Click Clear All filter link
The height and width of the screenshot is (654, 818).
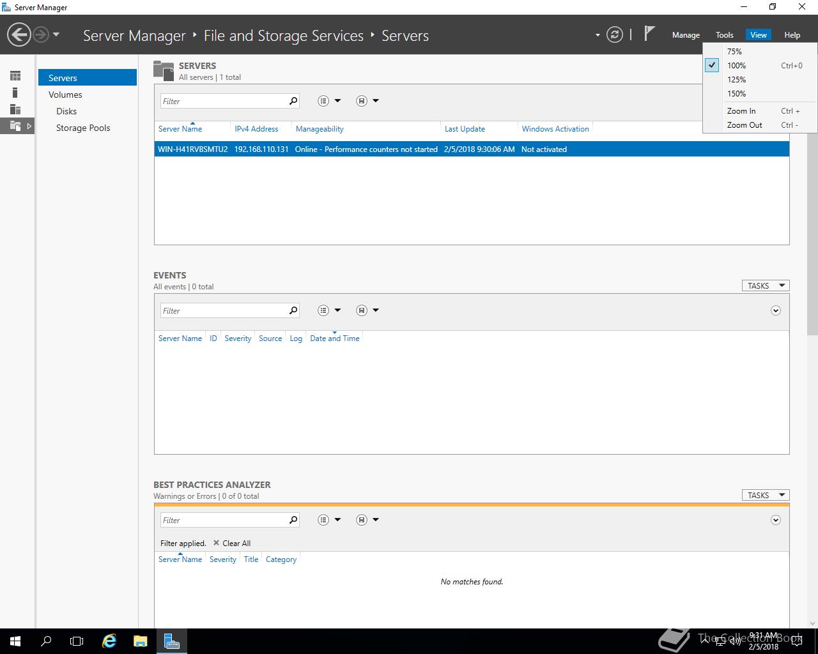point(232,543)
